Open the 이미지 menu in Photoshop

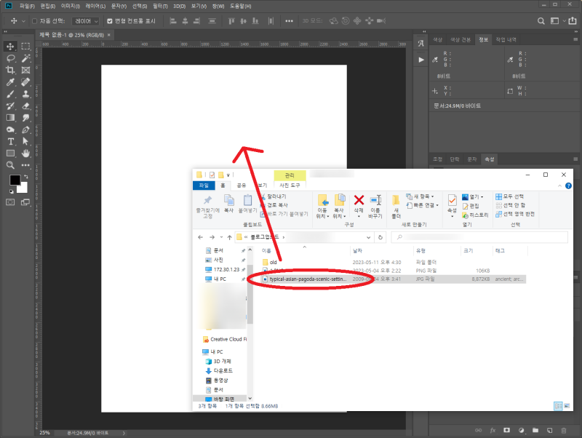(x=70, y=7)
